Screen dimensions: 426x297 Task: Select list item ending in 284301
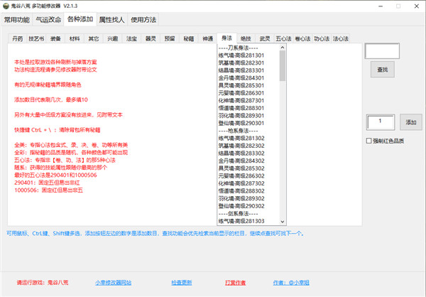(x=248, y=78)
